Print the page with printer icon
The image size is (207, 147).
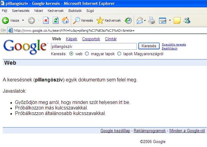[x=152, y=20]
